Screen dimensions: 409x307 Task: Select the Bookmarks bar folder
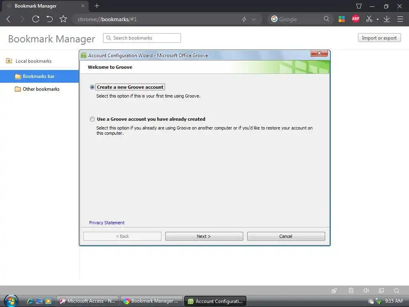click(39, 76)
